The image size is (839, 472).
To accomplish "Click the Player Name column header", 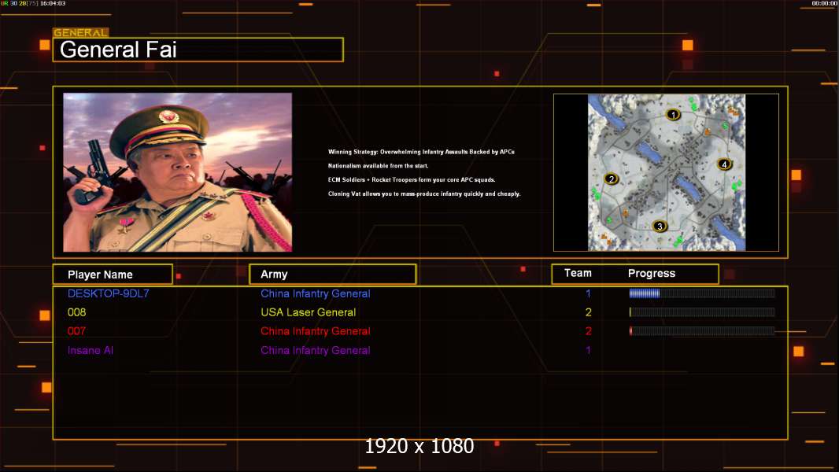I will point(113,275).
